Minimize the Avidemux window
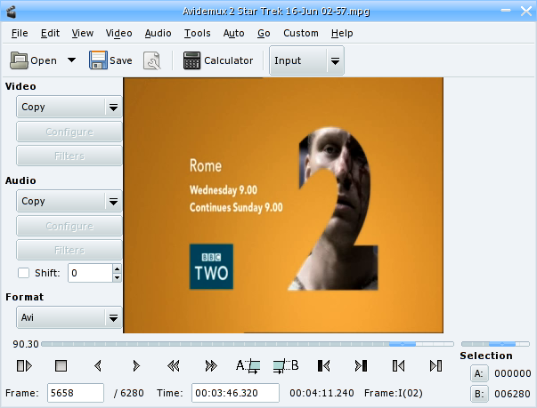Screen dimensions: 537x408 [506, 11]
